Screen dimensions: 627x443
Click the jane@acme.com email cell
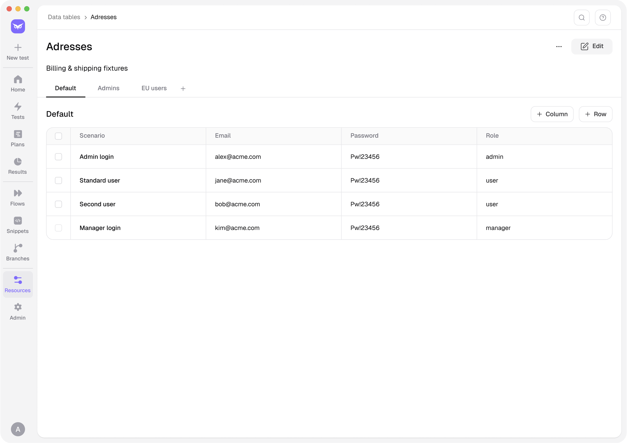tap(274, 180)
